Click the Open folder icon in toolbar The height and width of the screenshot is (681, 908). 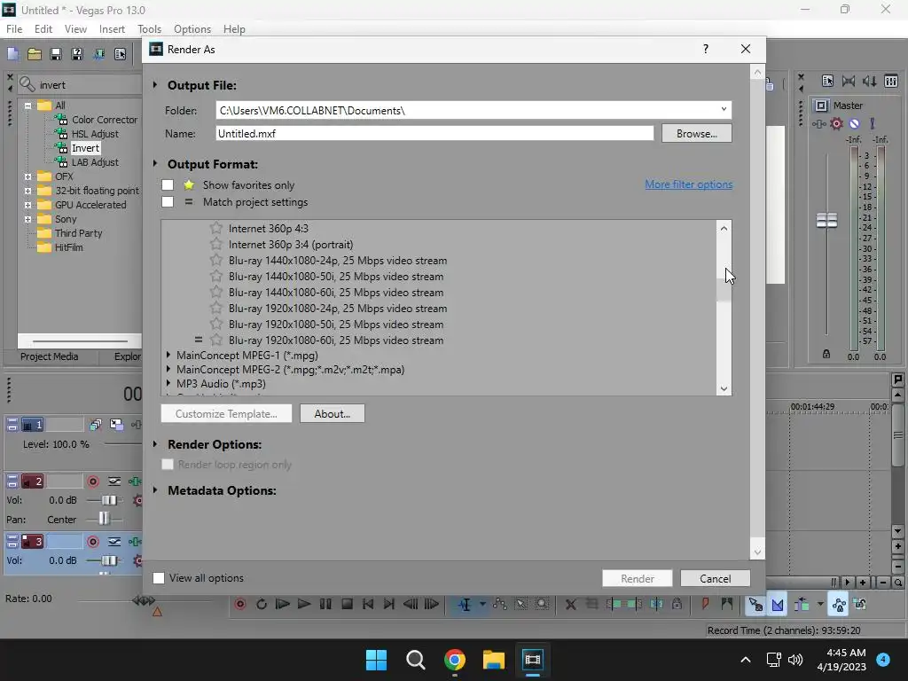[35, 54]
